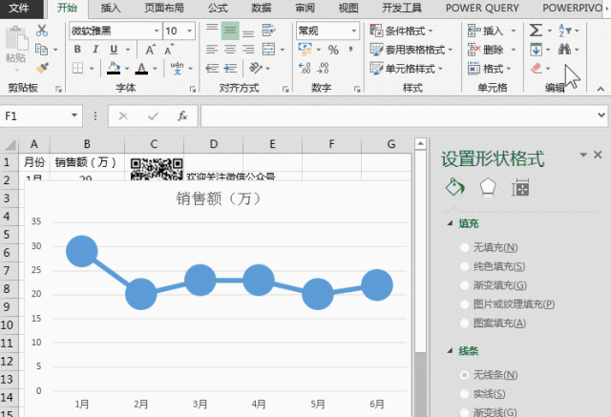
Task: Open Effects pentagon tab in format pane
Action: coord(488,187)
